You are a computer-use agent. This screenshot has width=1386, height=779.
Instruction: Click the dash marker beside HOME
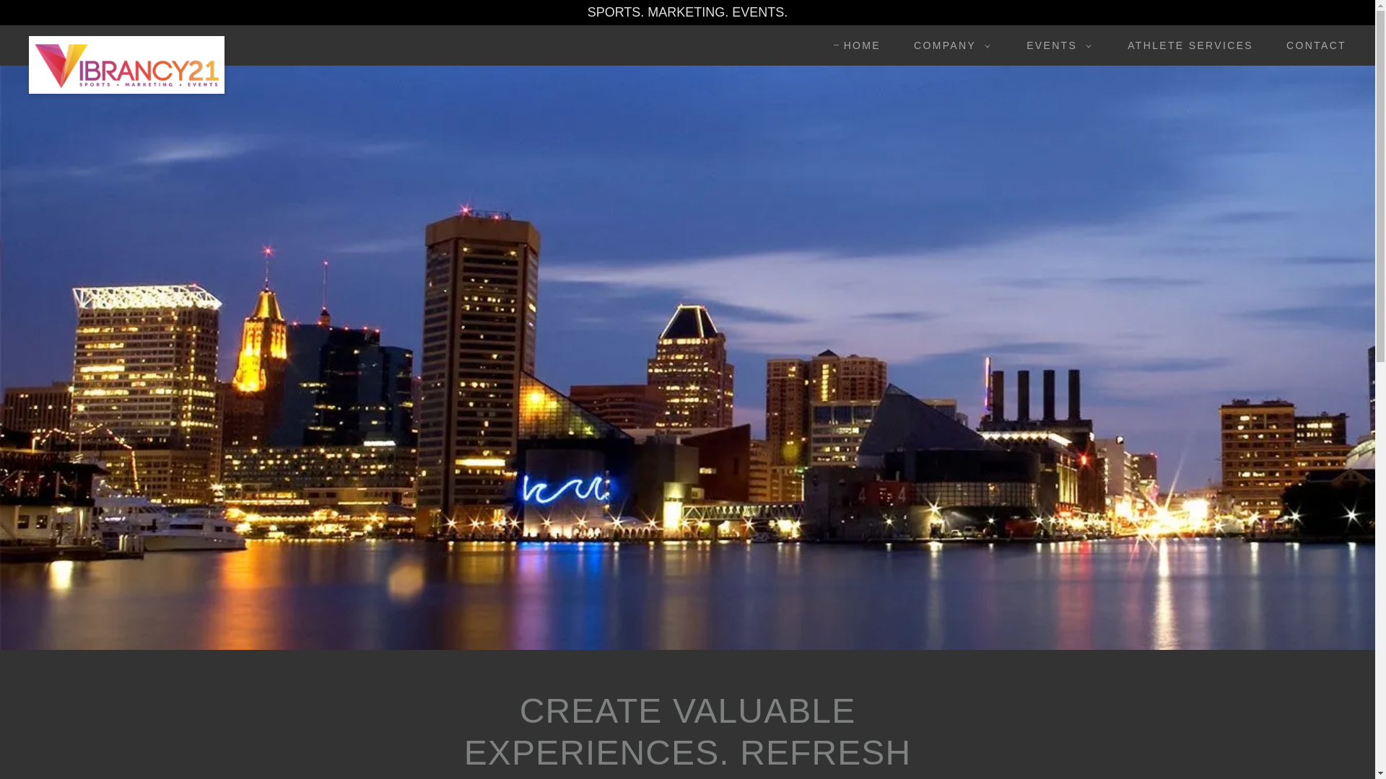837,45
